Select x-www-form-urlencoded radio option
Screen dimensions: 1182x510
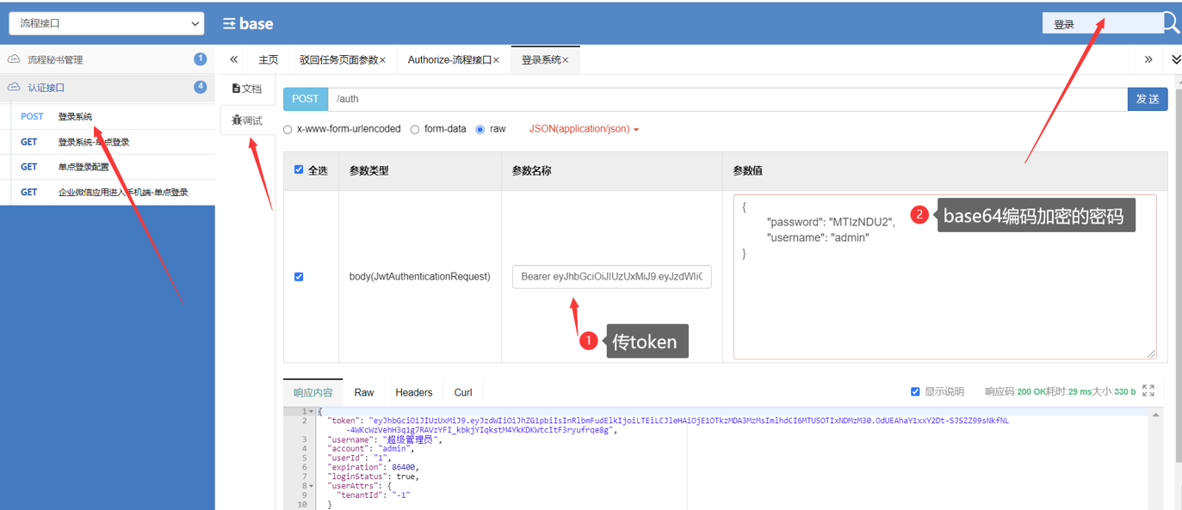pyautogui.click(x=288, y=129)
